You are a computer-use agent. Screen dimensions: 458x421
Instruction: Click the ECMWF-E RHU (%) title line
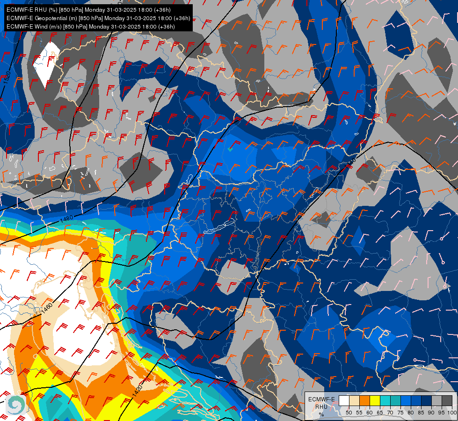tap(88, 10)
